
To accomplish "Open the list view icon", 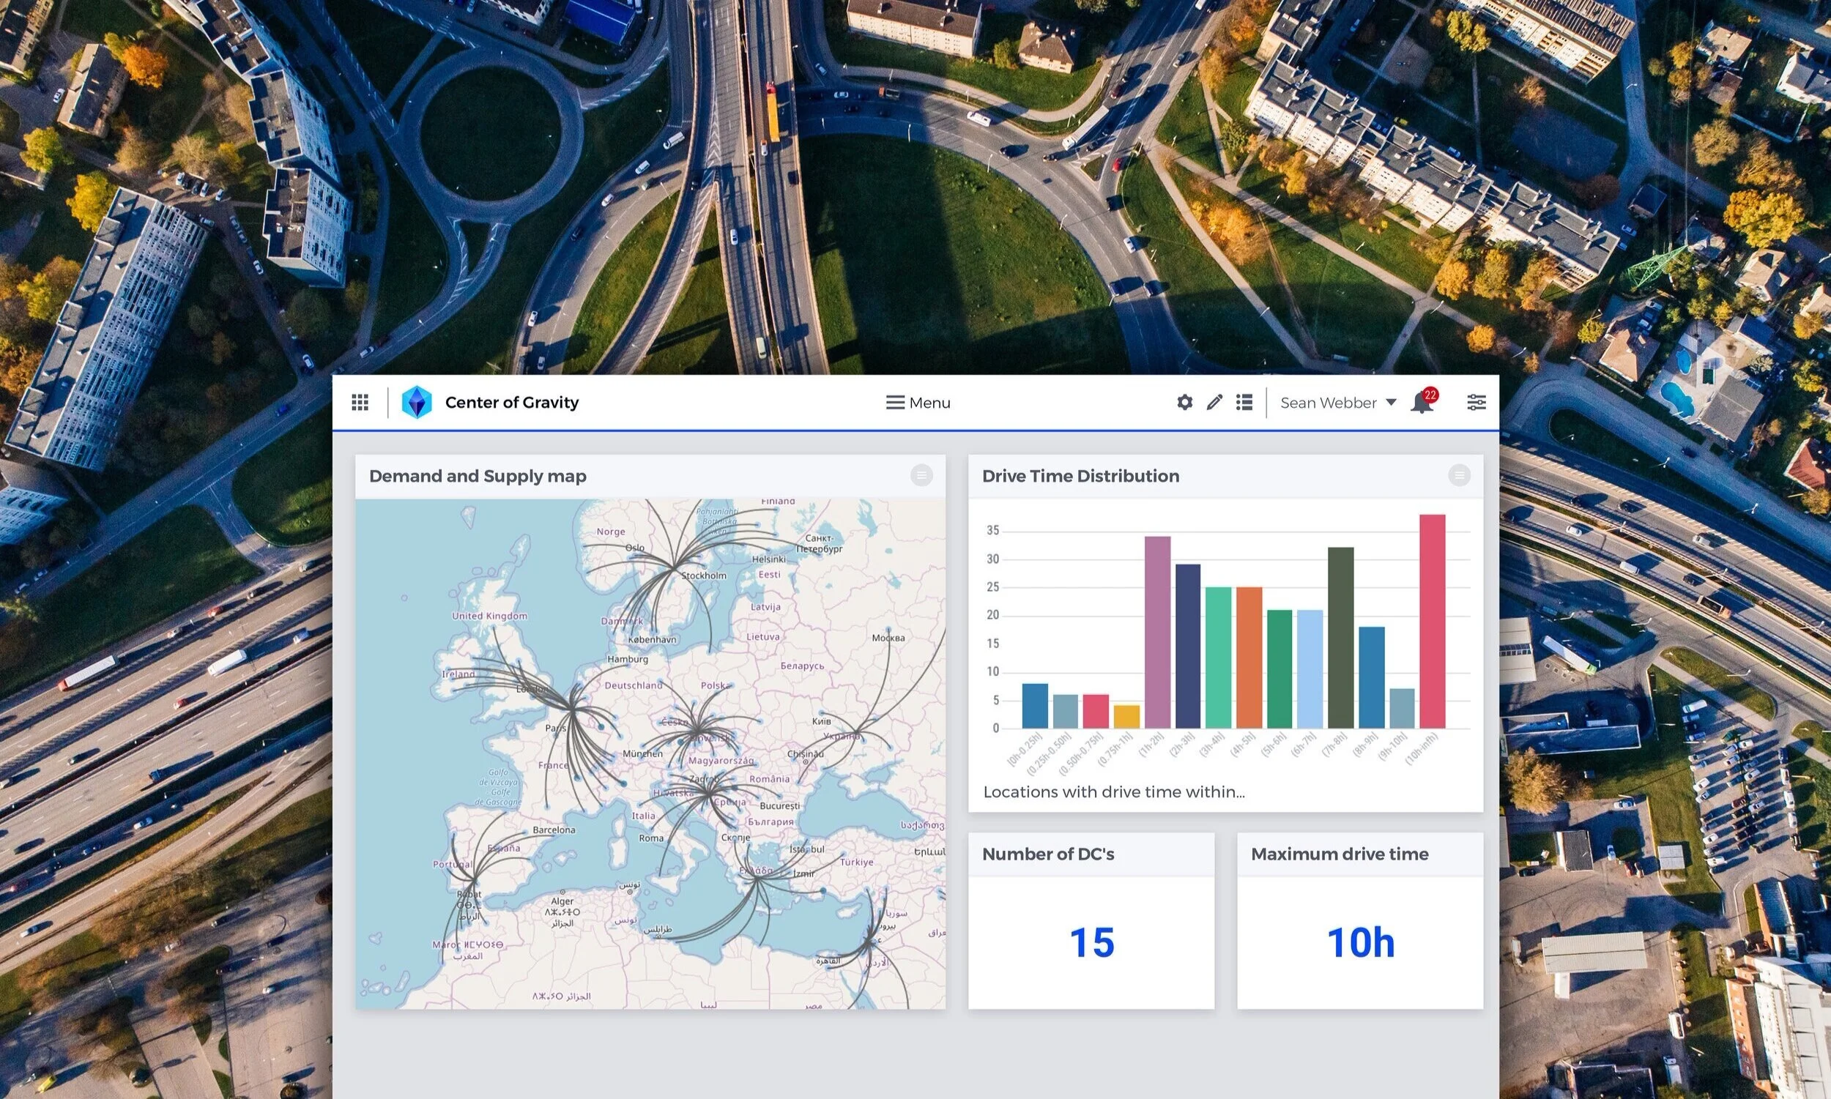I will coord(1244,402).
